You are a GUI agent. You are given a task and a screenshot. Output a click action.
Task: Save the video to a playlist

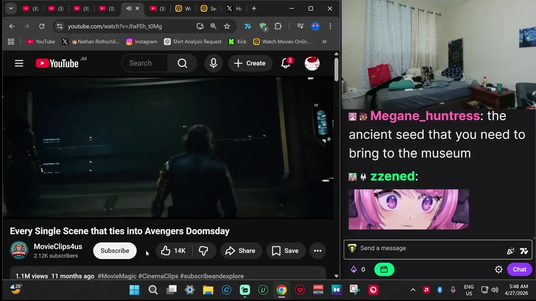coord(285,250)
